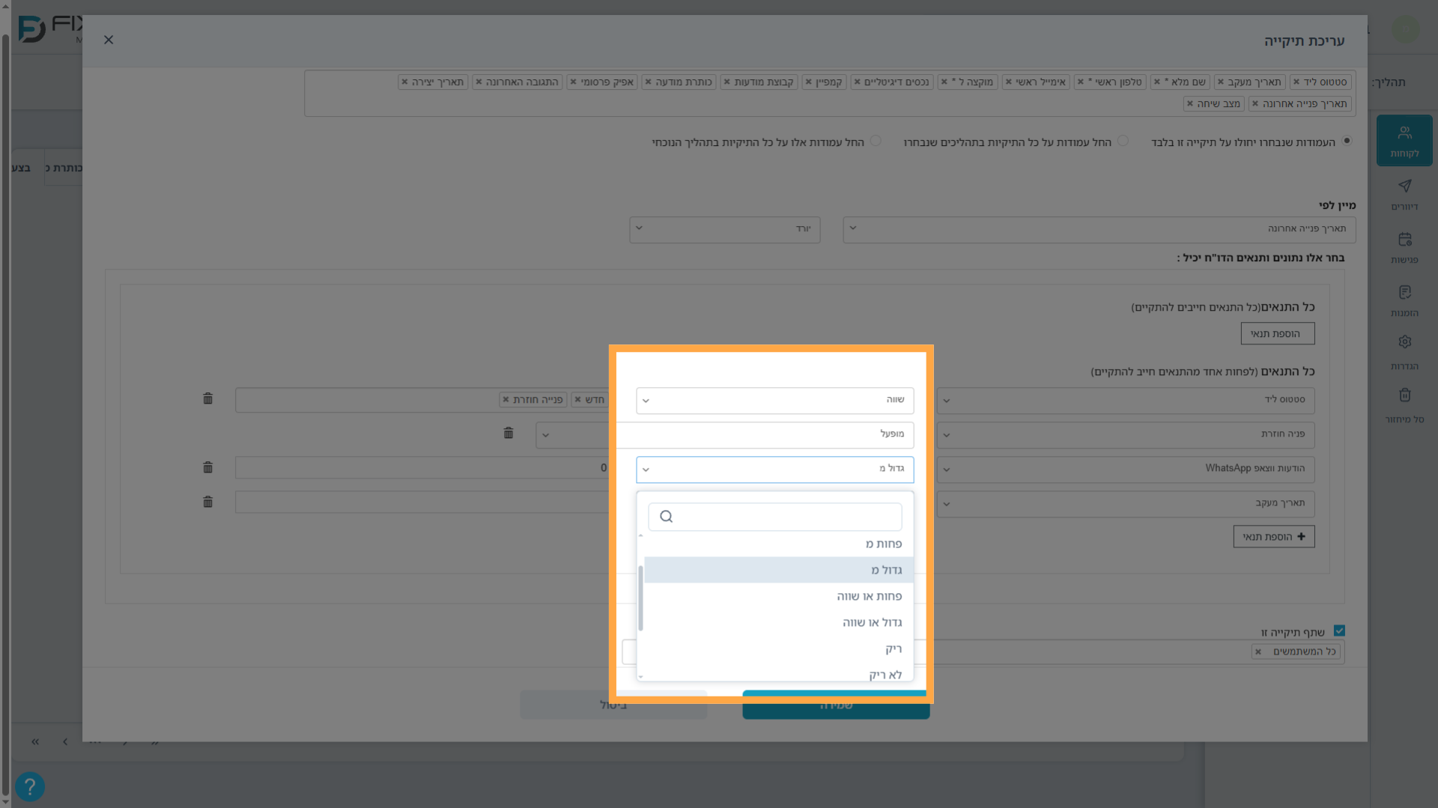Remove the תאריך מעקב column tag
1438x808 pixels.
[1221, 82]
